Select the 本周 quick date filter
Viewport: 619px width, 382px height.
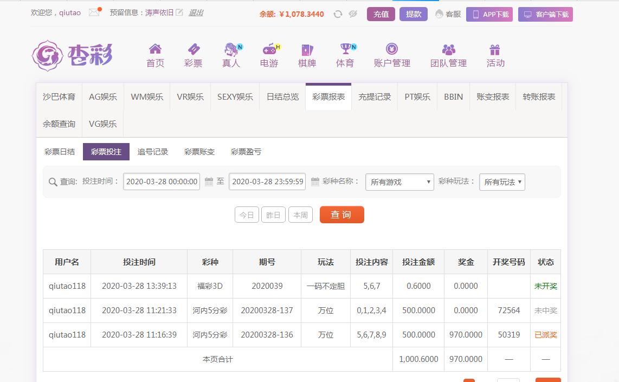point(300,215)
